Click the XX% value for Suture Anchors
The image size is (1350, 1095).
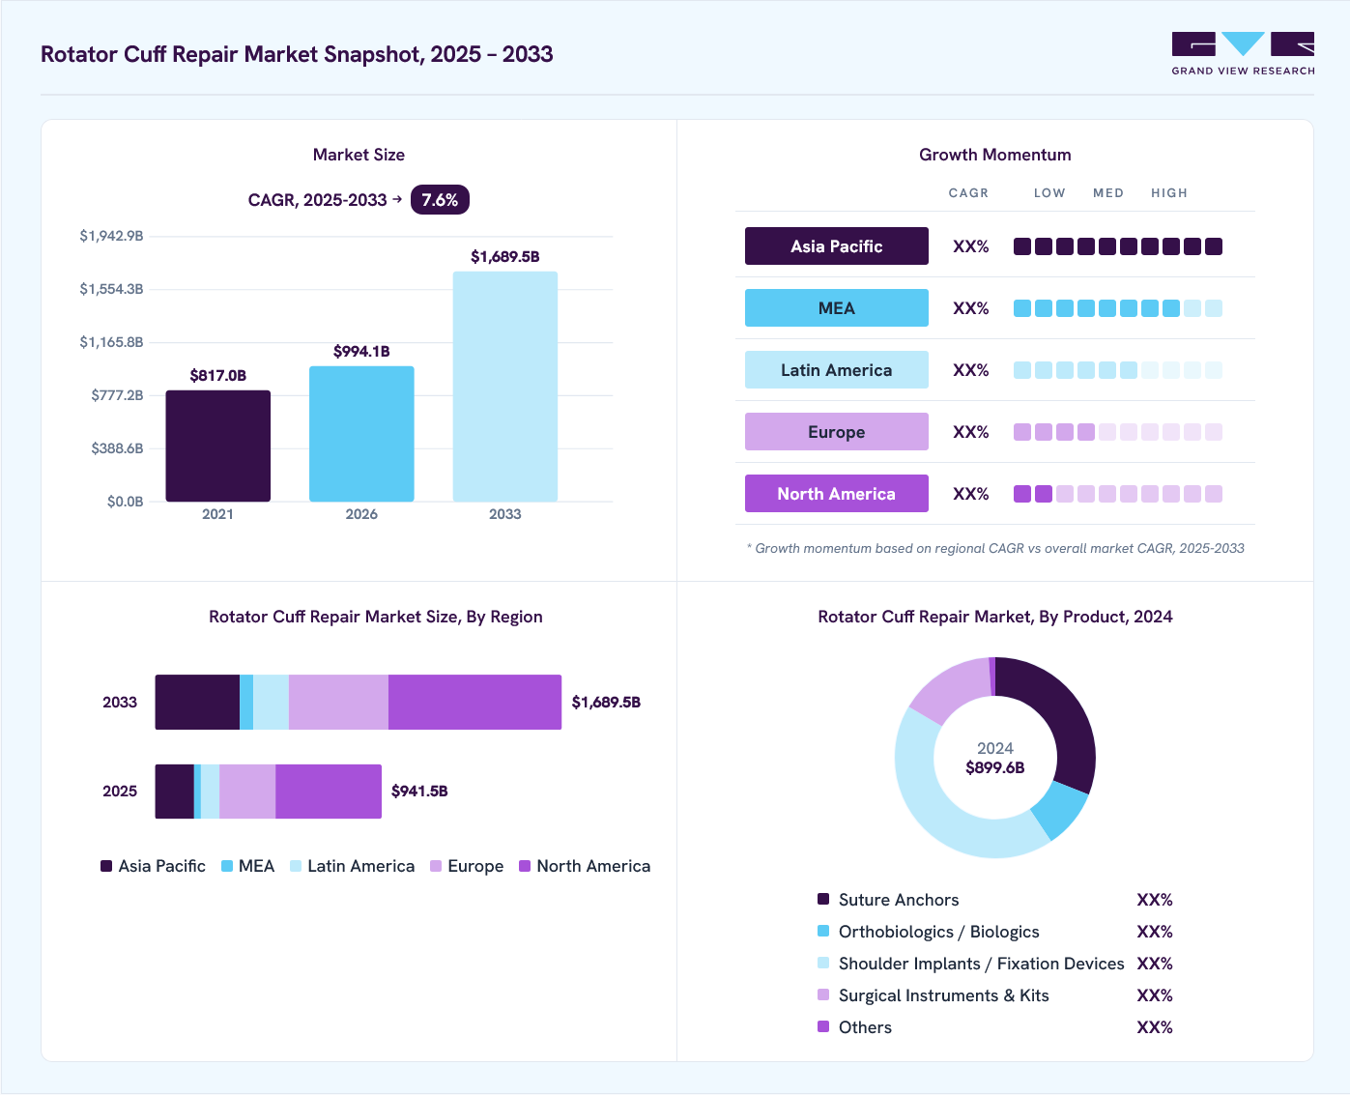tap(1155, 900)
